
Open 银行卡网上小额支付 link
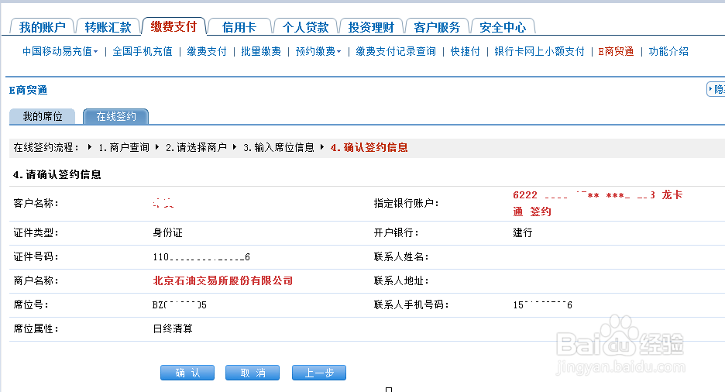coord(539,51)
